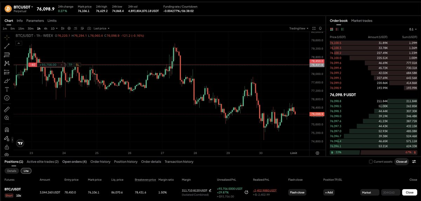
Task: Enable the Current assets checkbox
Action: (x=371, y=162)
